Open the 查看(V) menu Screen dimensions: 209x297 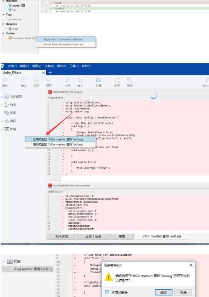(x=37, y=66)
